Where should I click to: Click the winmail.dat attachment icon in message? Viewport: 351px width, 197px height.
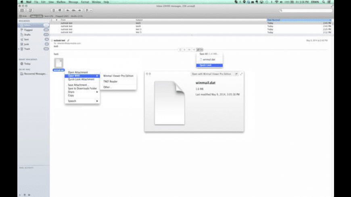point(58,63)
